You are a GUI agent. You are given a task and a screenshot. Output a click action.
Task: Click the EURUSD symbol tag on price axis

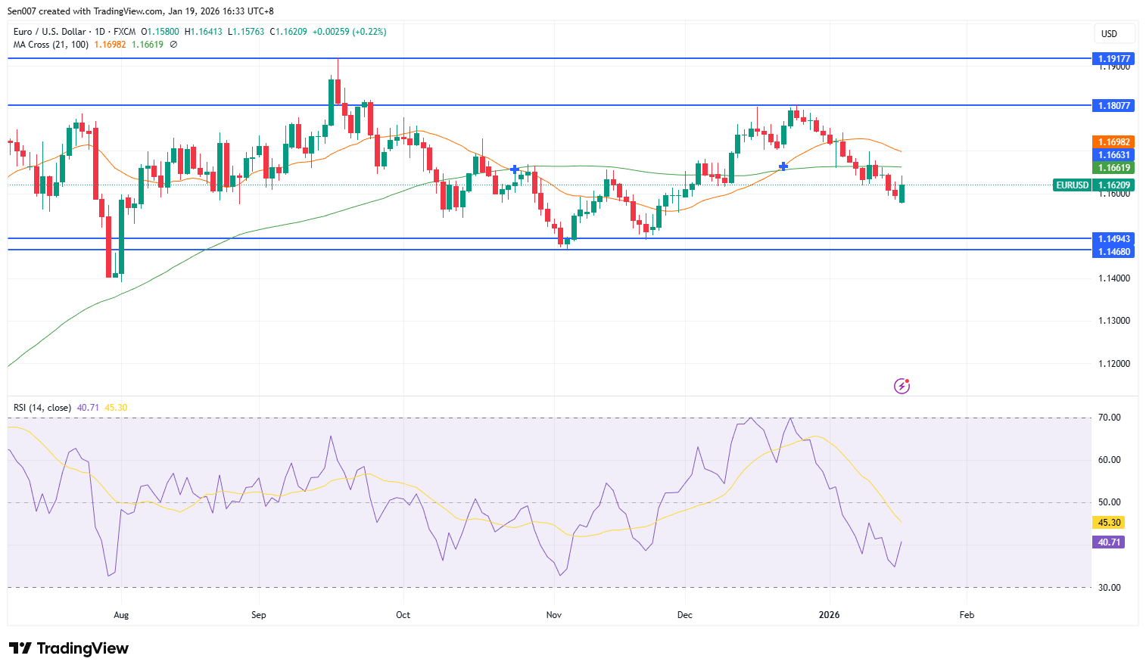click(1072, 185)
